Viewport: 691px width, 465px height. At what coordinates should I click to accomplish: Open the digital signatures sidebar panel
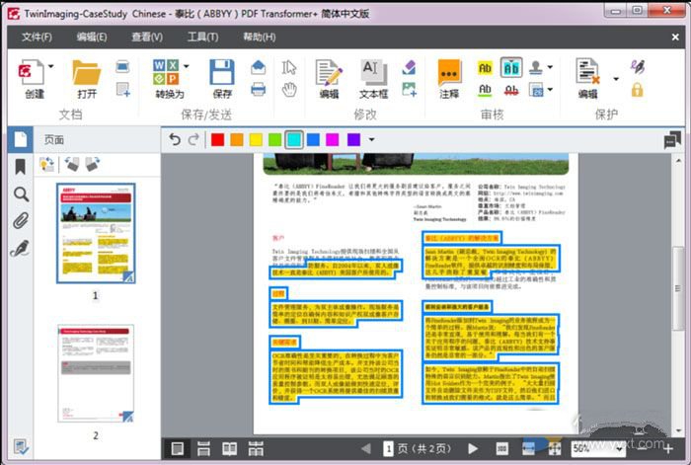20,248
